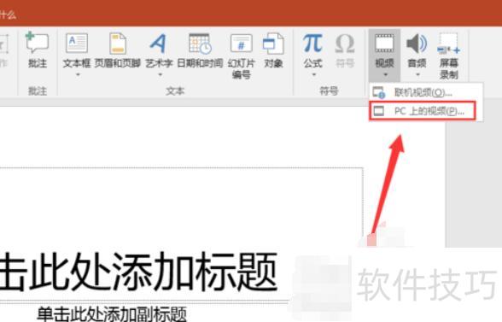Click the 击此处添加标题 title placeholder
Image resolution: width=502 pixels, height=322 pixels.
137,272
